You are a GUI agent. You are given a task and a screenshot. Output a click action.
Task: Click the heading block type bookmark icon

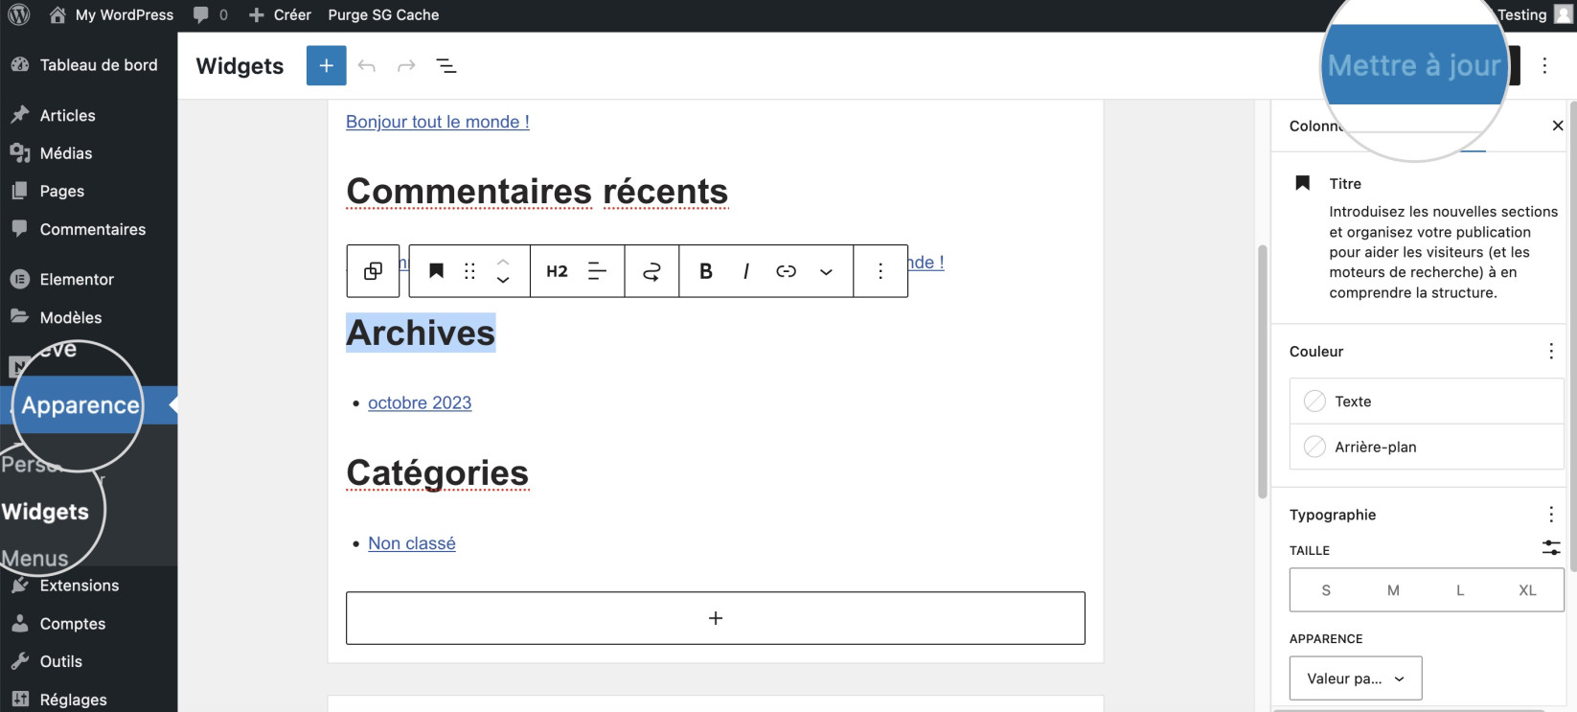coord(436,271)
